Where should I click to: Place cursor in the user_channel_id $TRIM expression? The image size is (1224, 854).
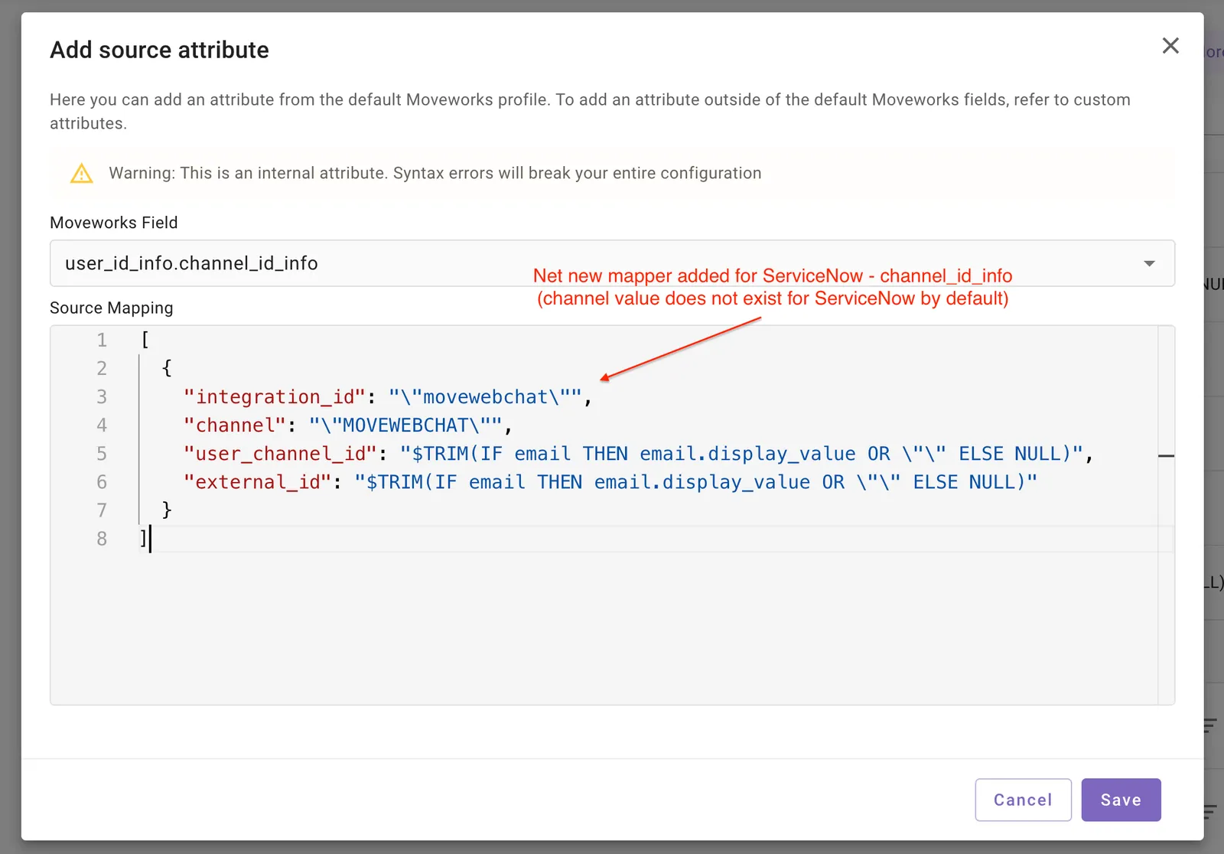click(x=741, y=454)
